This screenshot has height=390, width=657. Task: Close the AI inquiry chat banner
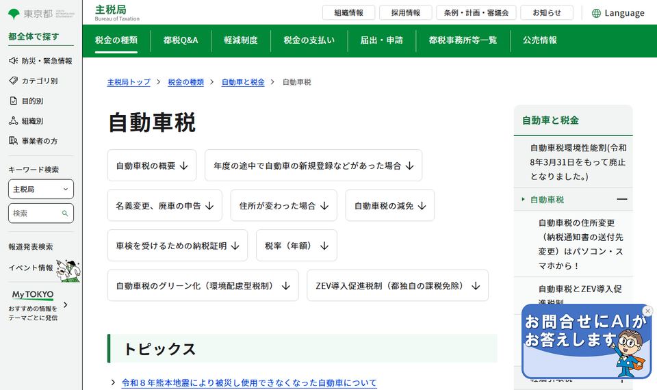(x=647, y=311)
